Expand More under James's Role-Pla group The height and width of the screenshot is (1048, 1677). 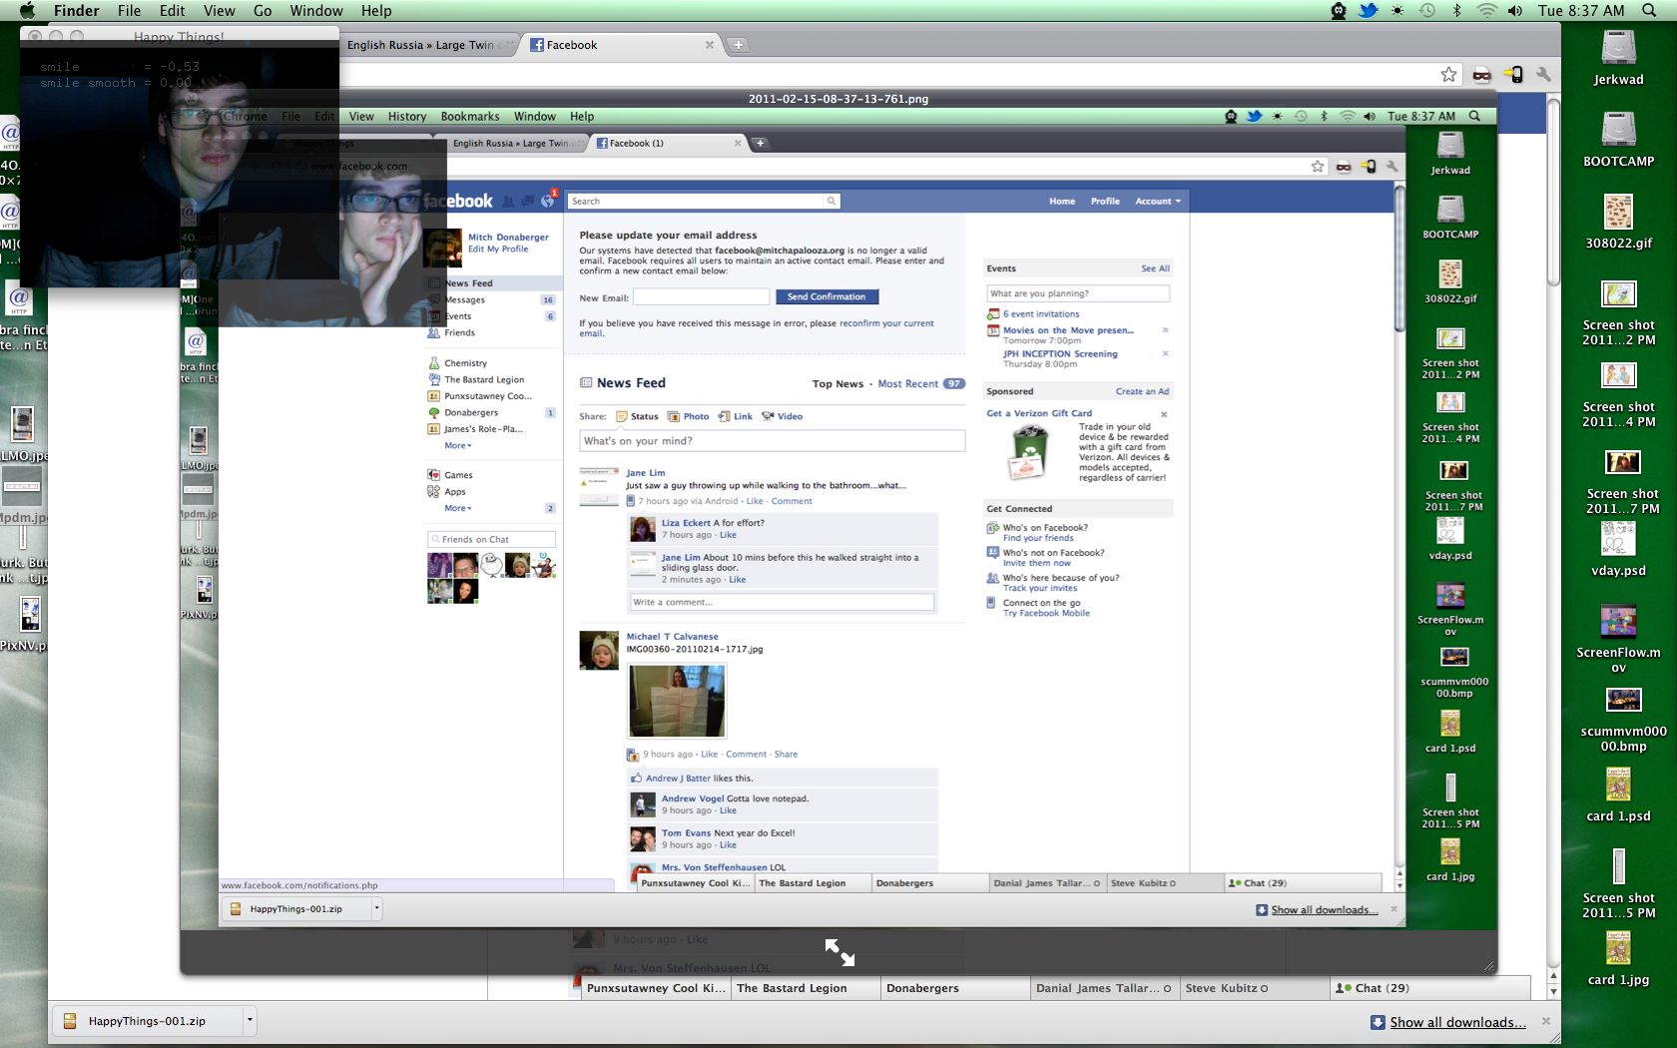tap(457, 446)
